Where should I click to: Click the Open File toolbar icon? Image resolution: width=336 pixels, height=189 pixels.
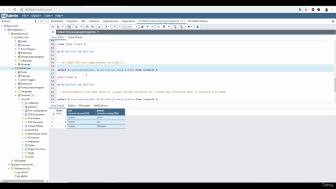coord(52,27)
